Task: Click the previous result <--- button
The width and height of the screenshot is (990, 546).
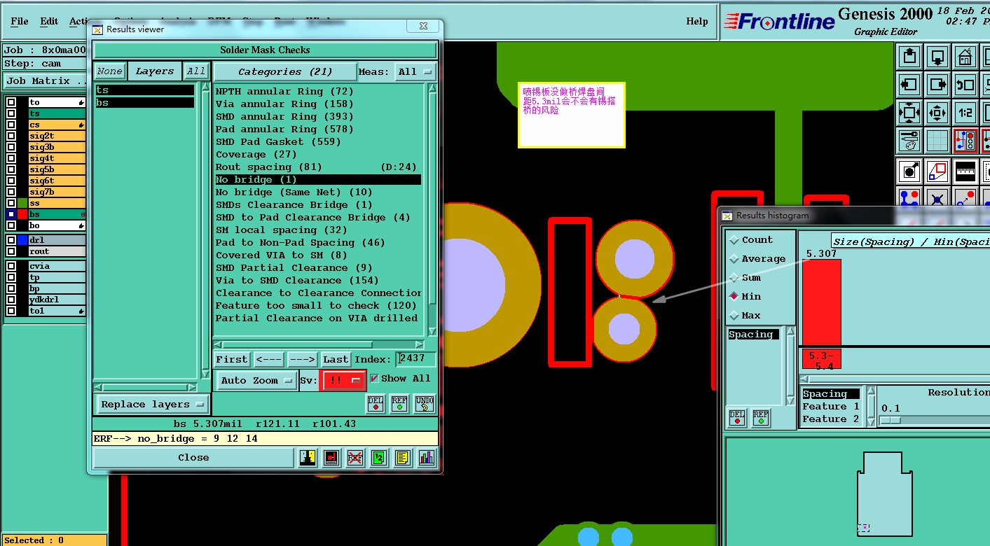Action: coord(269,360)
